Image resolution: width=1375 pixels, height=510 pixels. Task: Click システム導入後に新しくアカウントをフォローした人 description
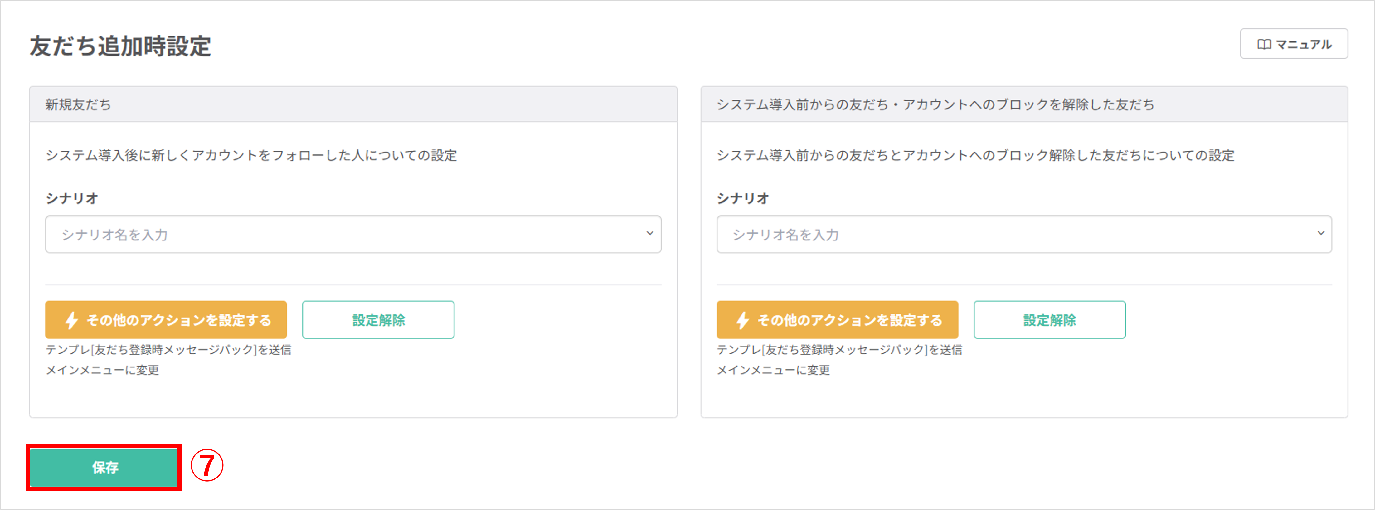coord(251,155)
